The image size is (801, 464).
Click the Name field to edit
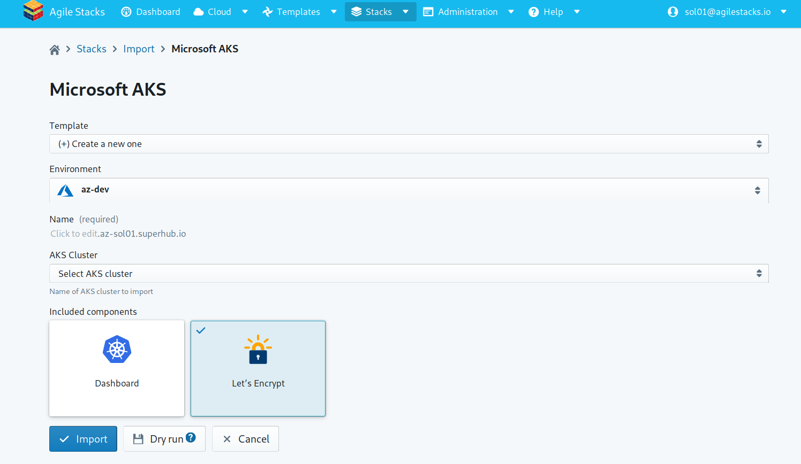[x=74, y=234]
